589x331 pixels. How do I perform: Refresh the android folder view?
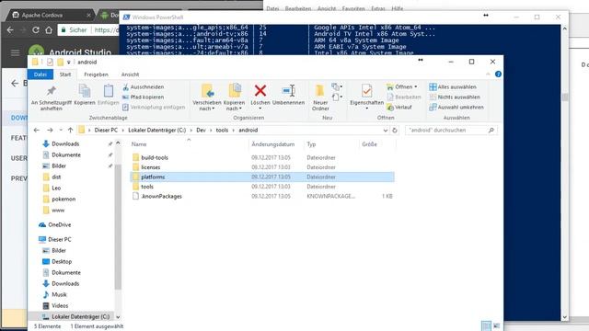395,131
